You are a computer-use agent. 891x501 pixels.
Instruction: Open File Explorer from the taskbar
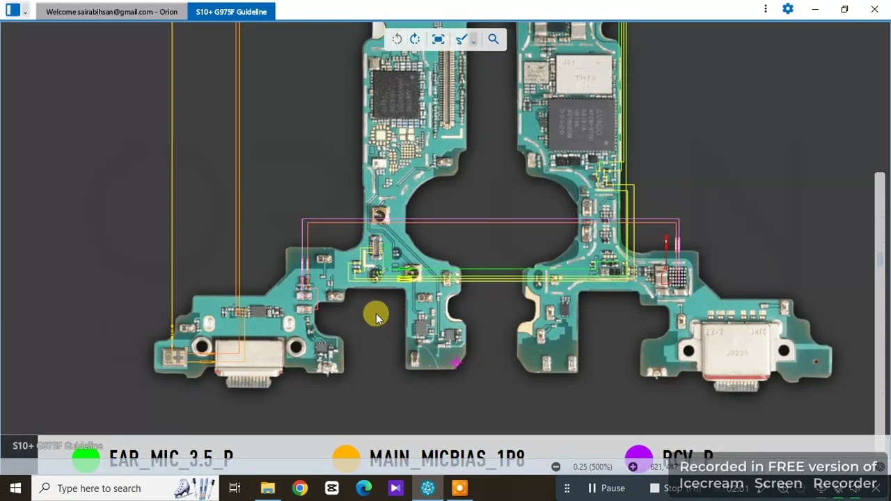[268, 488]
